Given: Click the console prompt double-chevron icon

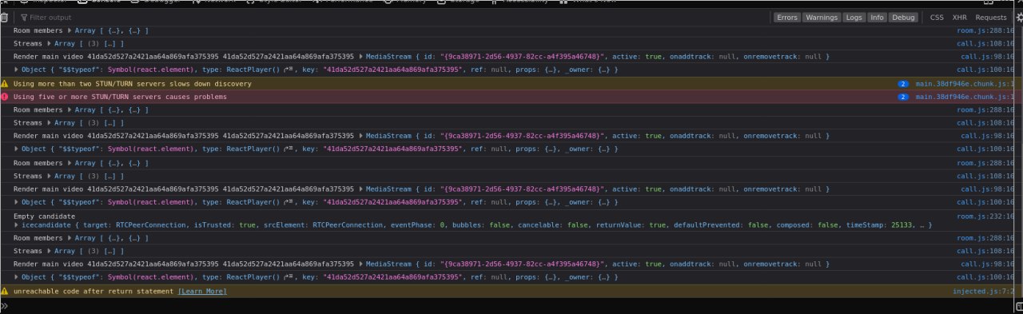Looking at the screenshot, I should [5, 305].
